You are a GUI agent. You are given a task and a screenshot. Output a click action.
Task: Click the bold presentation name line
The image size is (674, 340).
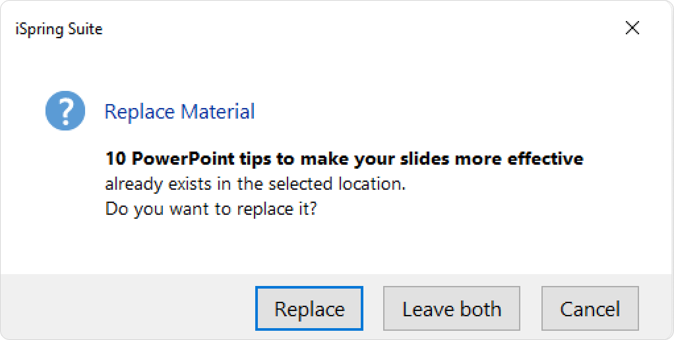pyautogui.click(x=344, y=158)
